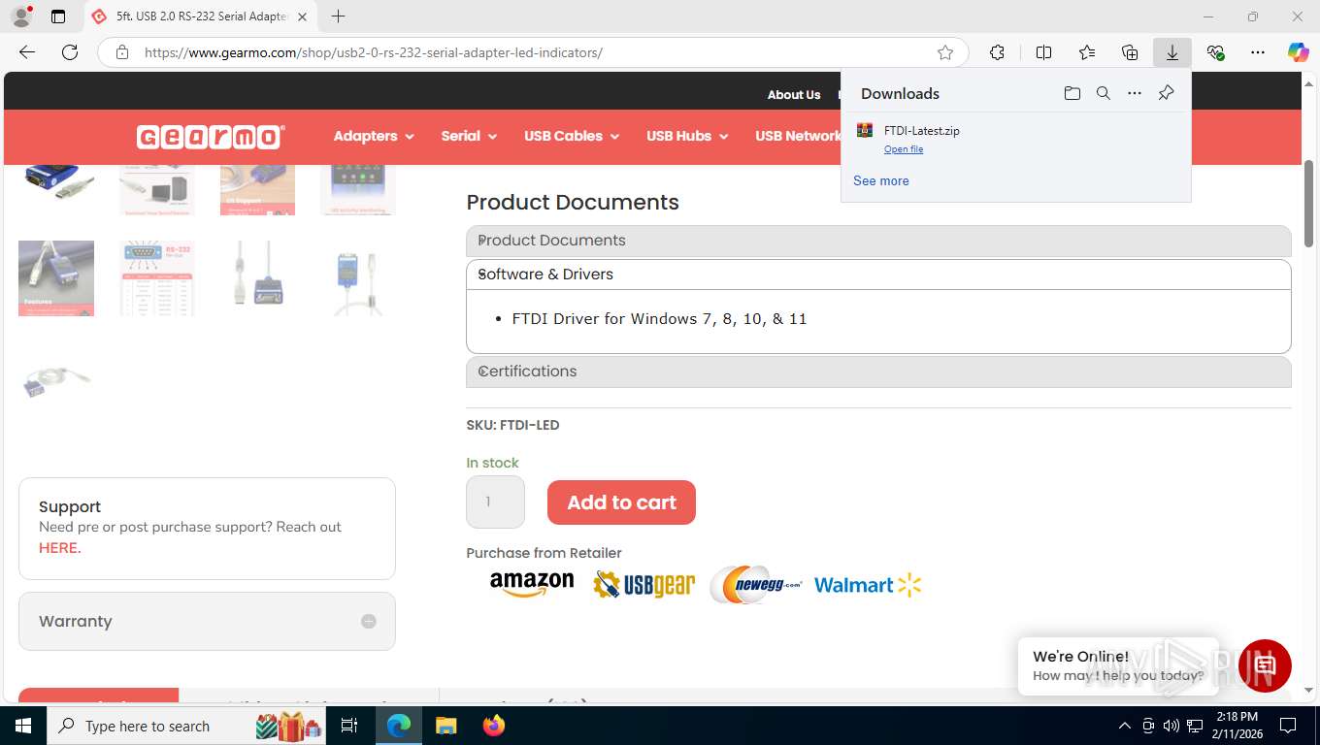Open the Newegg retailer logo
Viewport: 1320px width, 745px height.
[x=755, y=584]
